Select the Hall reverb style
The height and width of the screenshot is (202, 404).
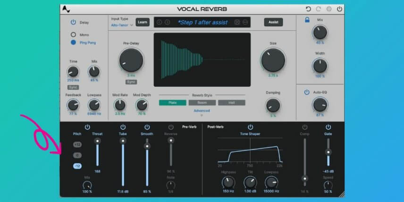(x=232, y=103)
